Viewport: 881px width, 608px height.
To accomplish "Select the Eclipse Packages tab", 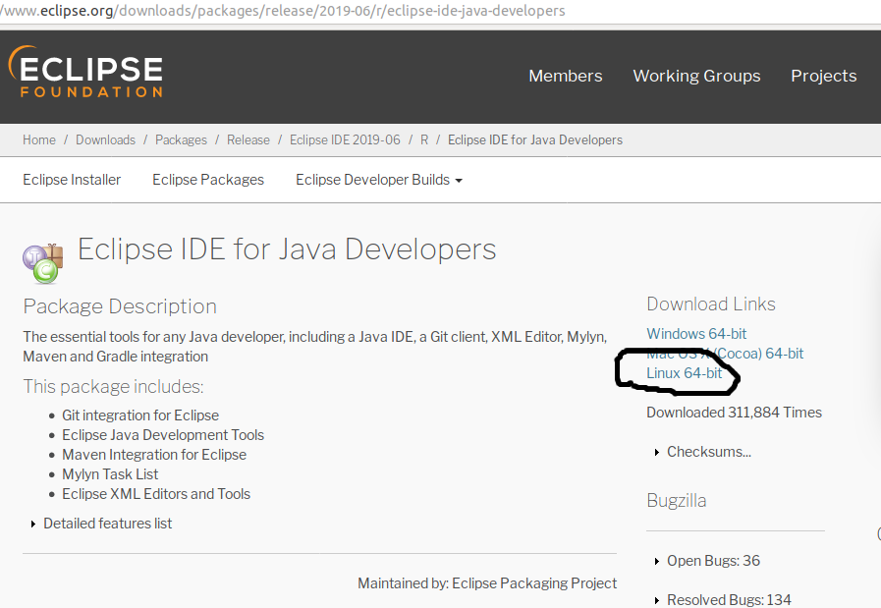I will 208,180.
